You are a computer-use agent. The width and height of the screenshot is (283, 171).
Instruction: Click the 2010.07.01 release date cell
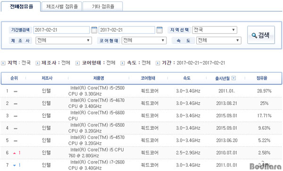(x=227, y=153)
